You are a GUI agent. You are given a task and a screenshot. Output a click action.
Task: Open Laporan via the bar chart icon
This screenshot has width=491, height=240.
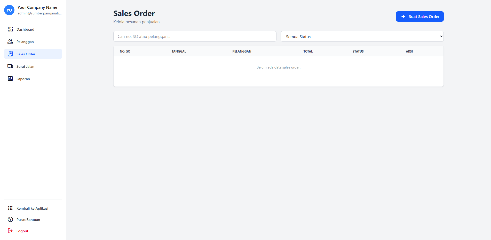(x=10, y=79)
